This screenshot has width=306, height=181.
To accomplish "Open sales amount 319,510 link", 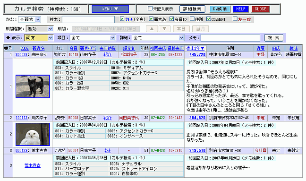I will pos(197,151).
